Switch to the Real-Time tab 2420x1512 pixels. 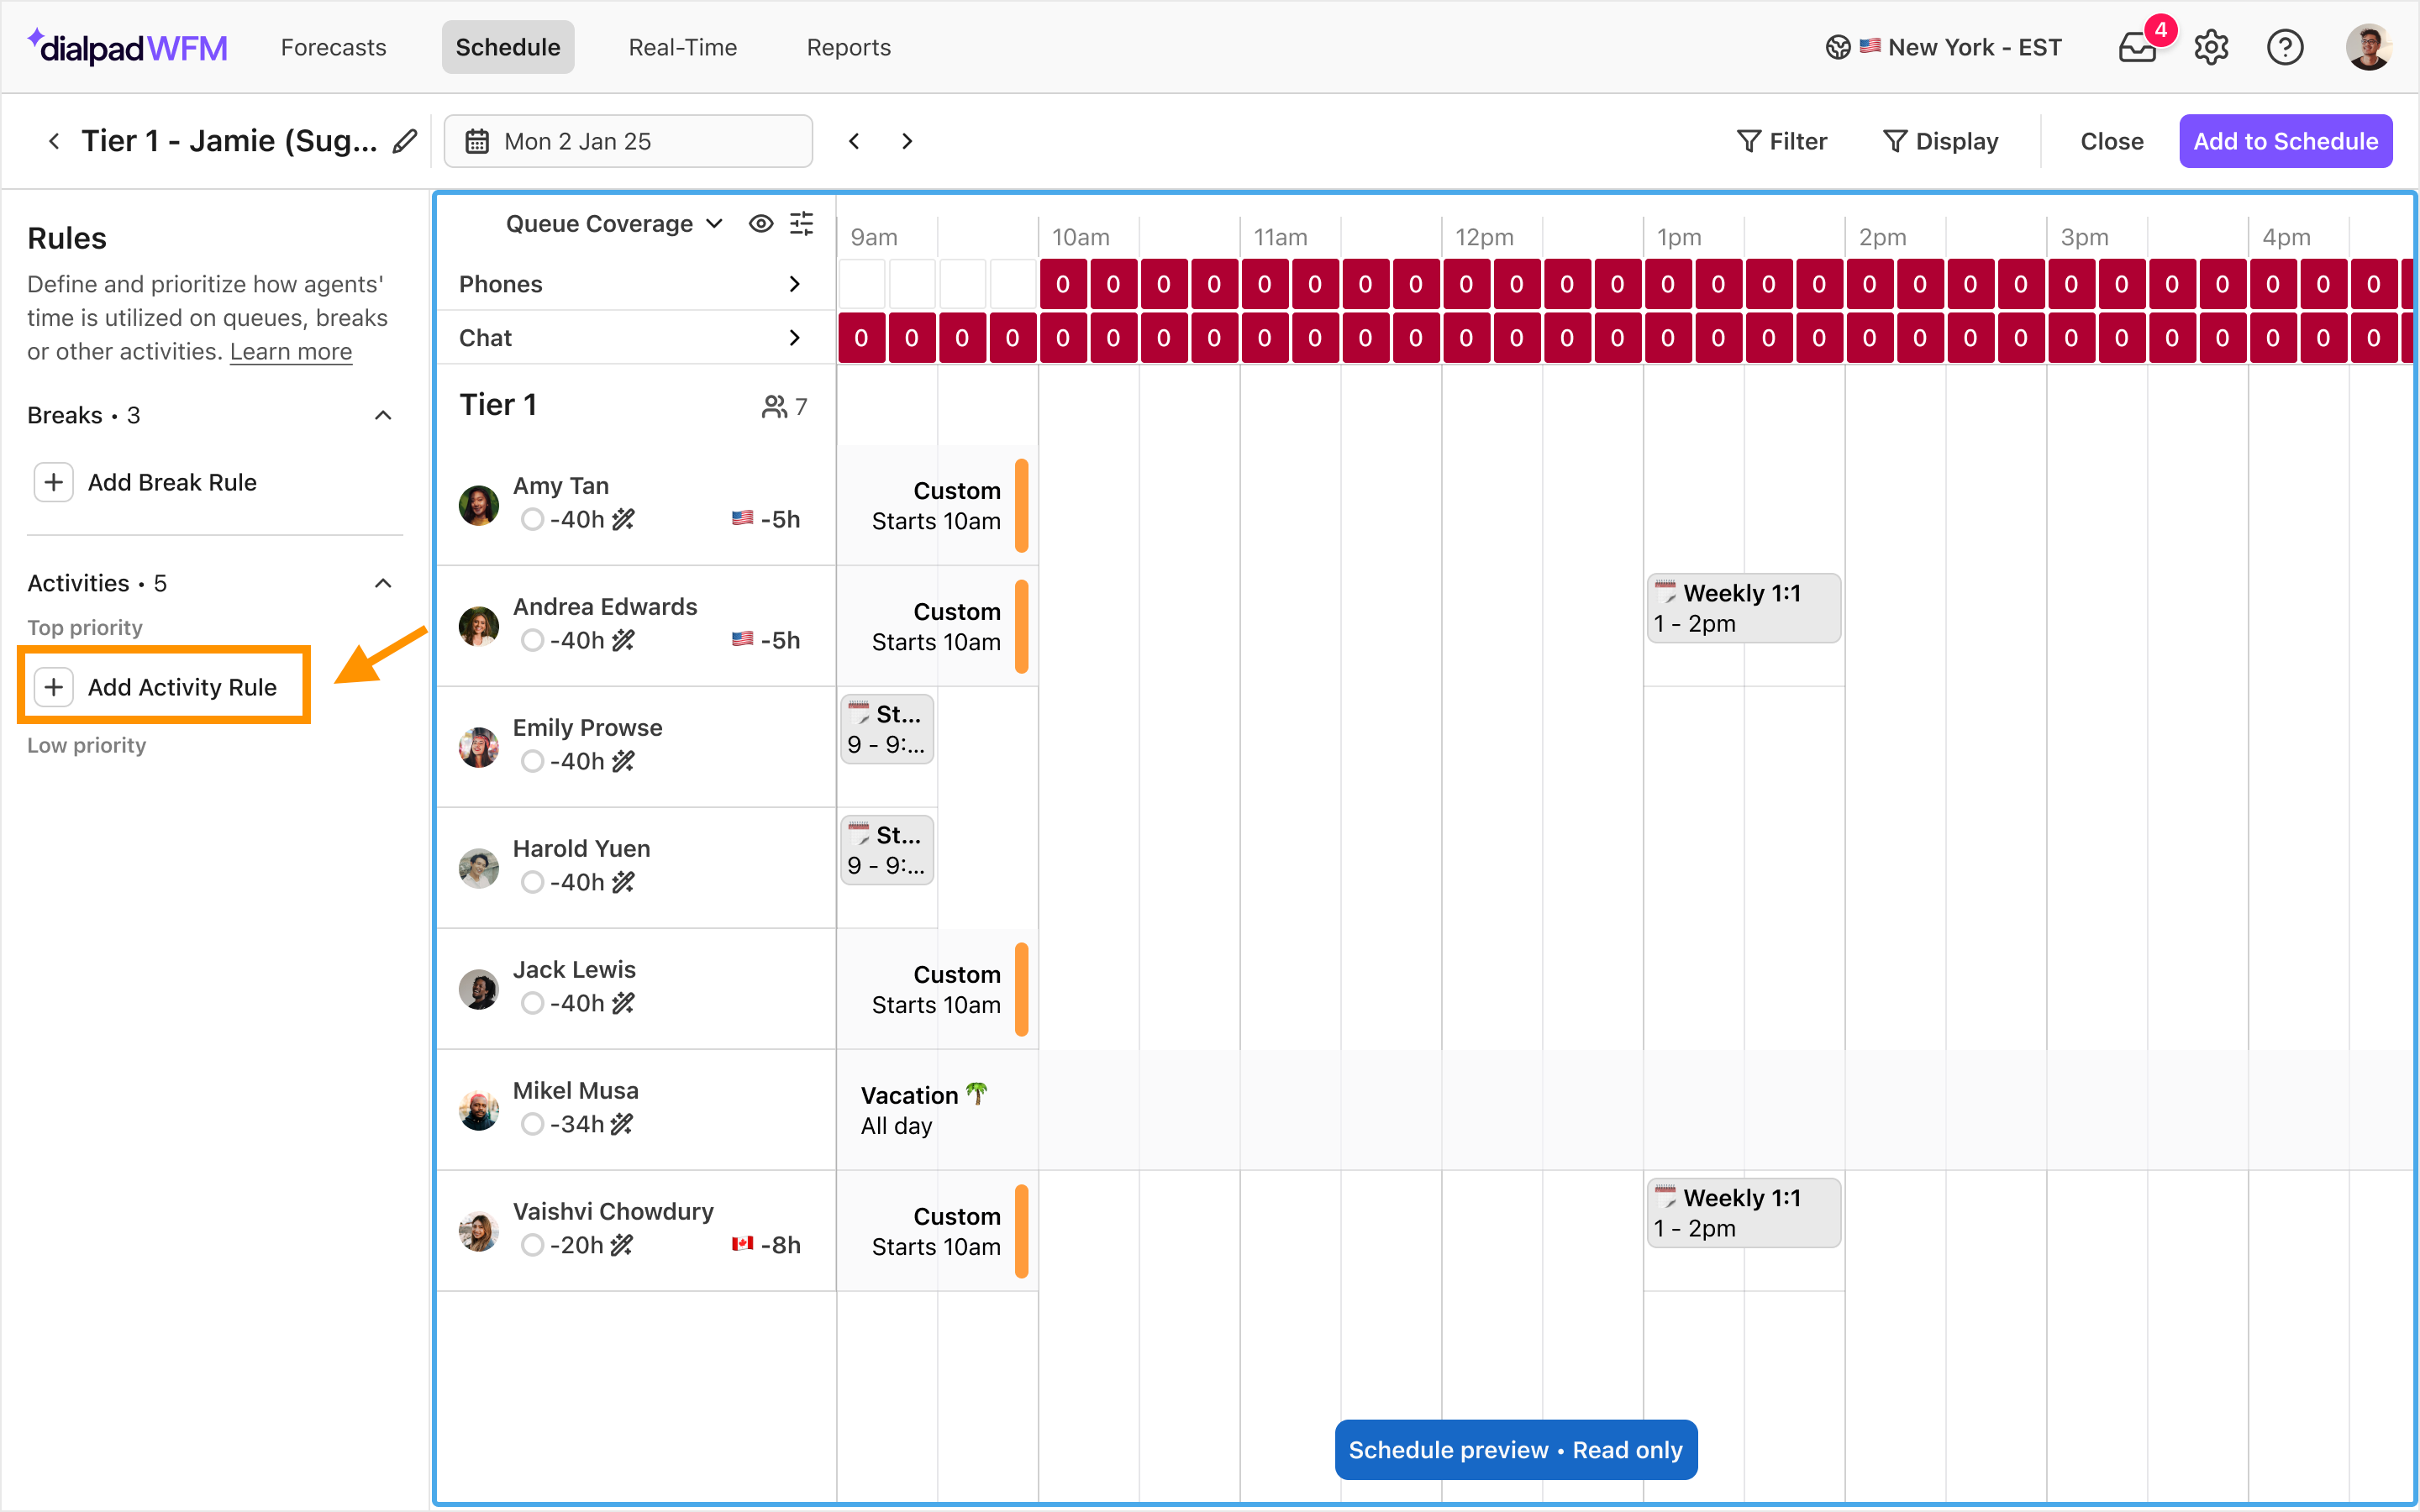(683, 47)
